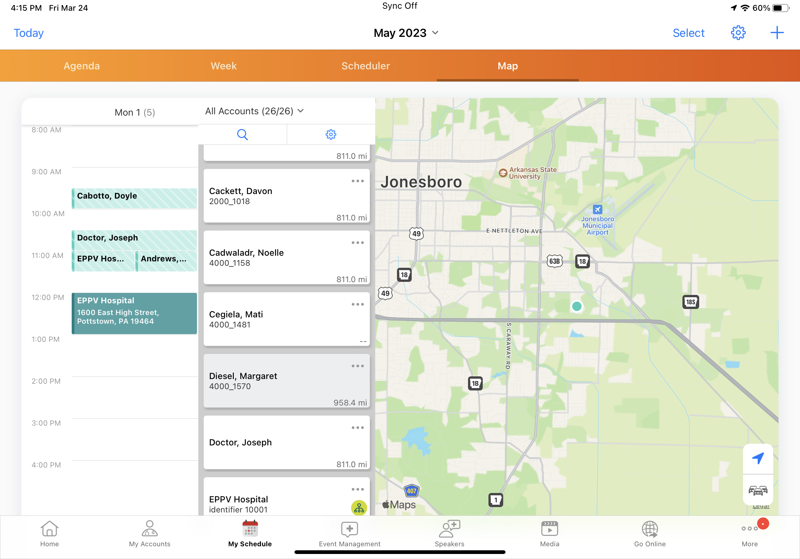
Task: Toggle the map traffic cars icon
Action: coord(757,491)
